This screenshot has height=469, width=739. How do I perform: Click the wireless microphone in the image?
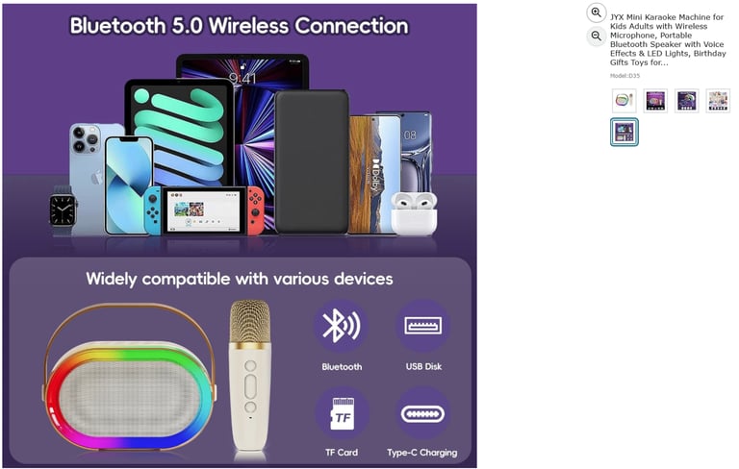[250, 380]
